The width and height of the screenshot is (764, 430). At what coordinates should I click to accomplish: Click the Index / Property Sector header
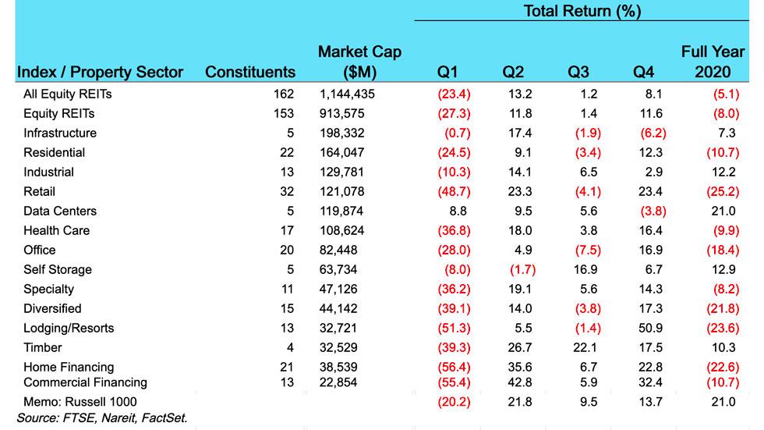point(99,73)
